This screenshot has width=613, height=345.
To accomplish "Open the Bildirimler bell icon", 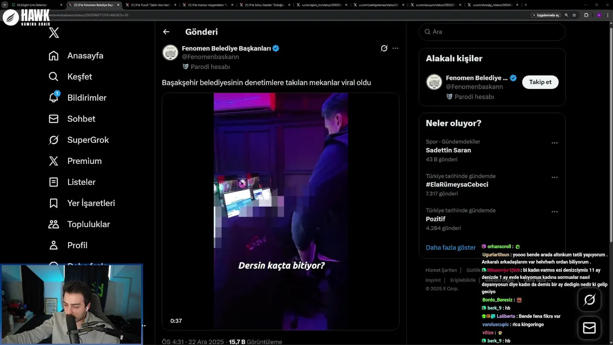I will coord(54,97).
